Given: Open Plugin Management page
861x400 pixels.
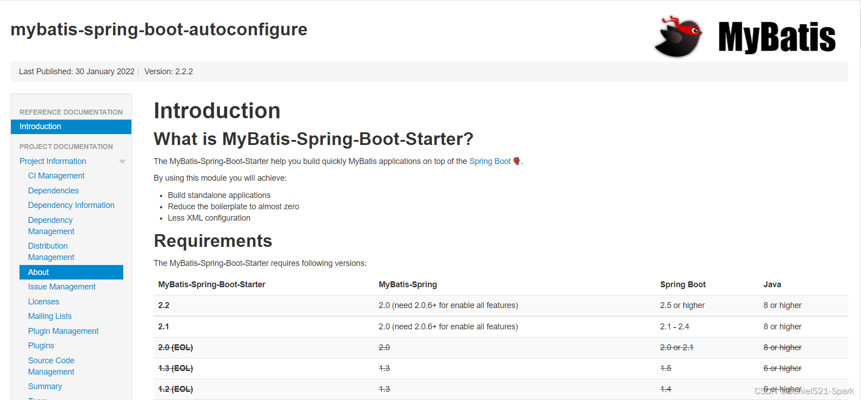Looking at the screenshot, I should [63, 331].
